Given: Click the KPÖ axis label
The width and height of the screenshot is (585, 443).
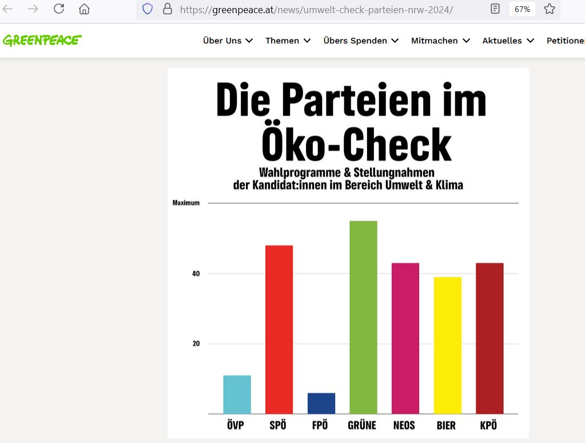Looking at the screenshot, I should click(x=488, y=425).
